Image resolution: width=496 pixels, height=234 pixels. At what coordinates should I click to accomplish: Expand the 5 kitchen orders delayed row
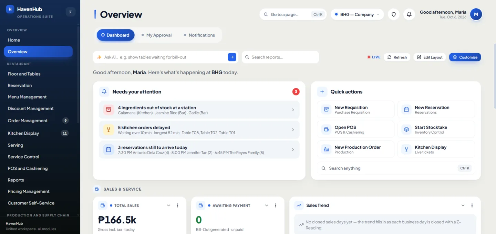coord(199,130)
